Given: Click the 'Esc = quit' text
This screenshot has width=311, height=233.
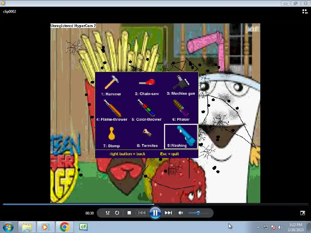Looking at the screenshot, I should [x=169, y=154].
